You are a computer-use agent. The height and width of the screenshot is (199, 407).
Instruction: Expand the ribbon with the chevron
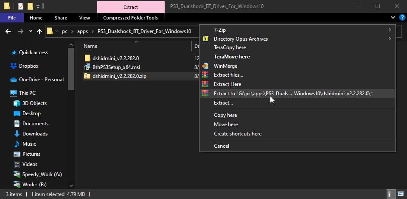click(393, 18)
